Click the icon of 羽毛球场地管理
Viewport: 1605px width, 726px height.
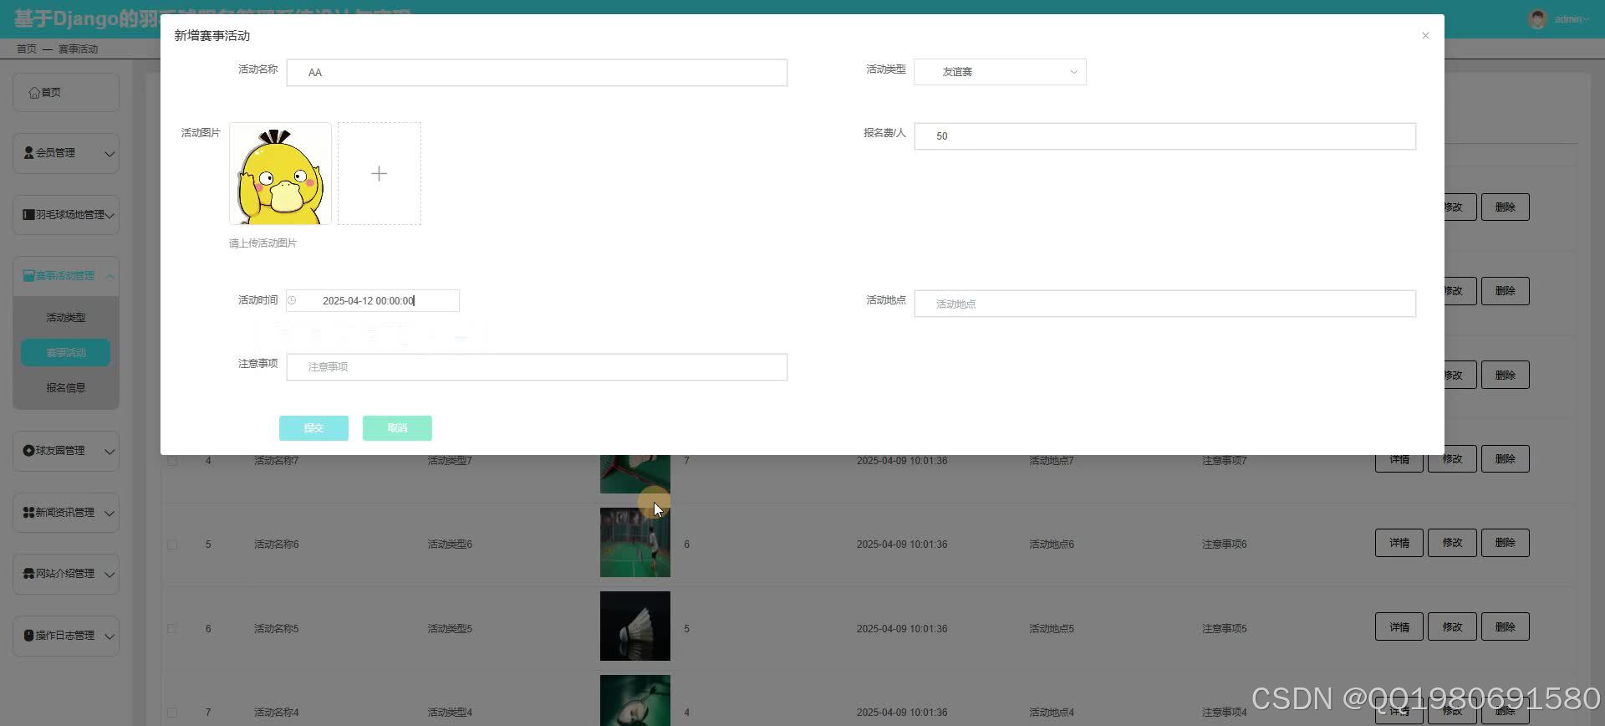pos(28,215)
